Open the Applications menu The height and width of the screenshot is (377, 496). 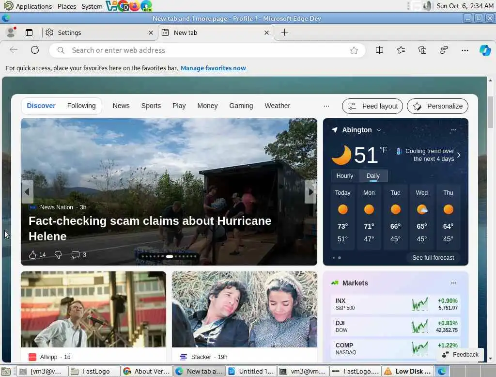tap(28, 6)
